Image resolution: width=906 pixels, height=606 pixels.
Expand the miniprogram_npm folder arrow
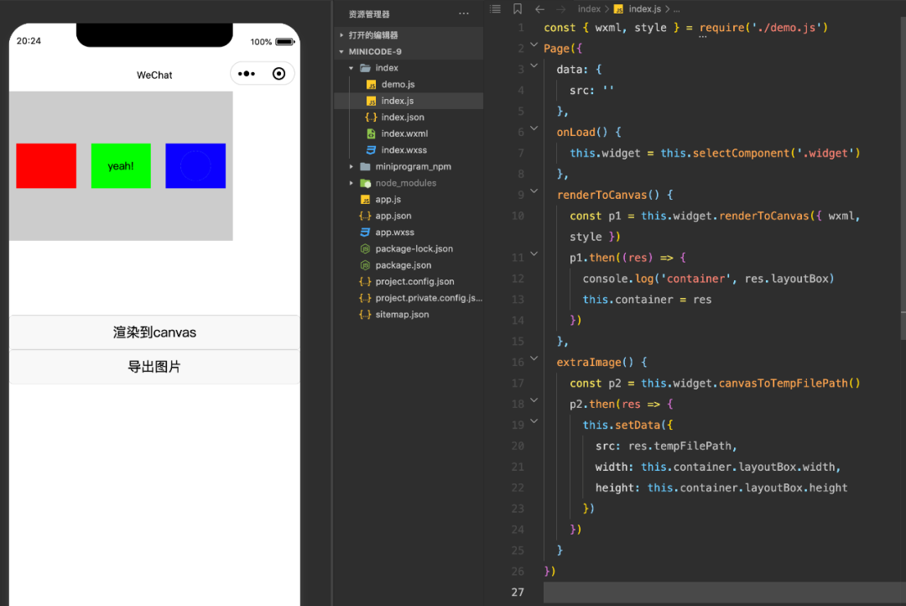coord(351,166)
